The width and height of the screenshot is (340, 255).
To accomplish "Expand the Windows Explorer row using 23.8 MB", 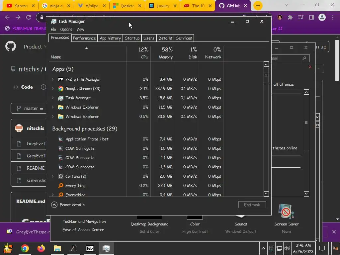I will [x=53, y=117].
